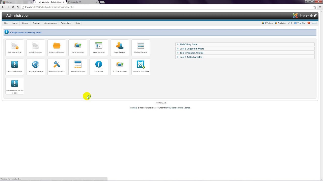This screenshot has width=323, height=181.
Task: Click the browser home icon
Action: tap(17, 7)
